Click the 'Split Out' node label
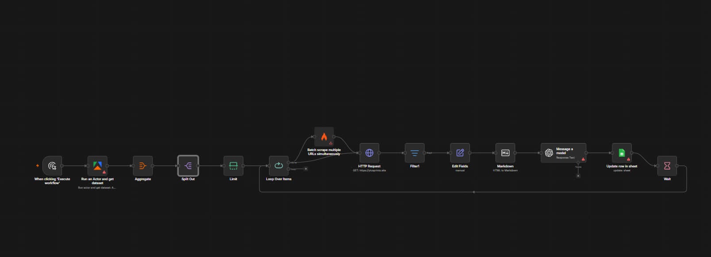Viewport: 711px width, 257px height. point(188,179)
